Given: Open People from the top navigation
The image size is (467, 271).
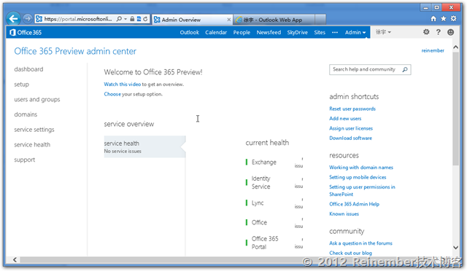Looking at the screenshot, I should [242, 33].
